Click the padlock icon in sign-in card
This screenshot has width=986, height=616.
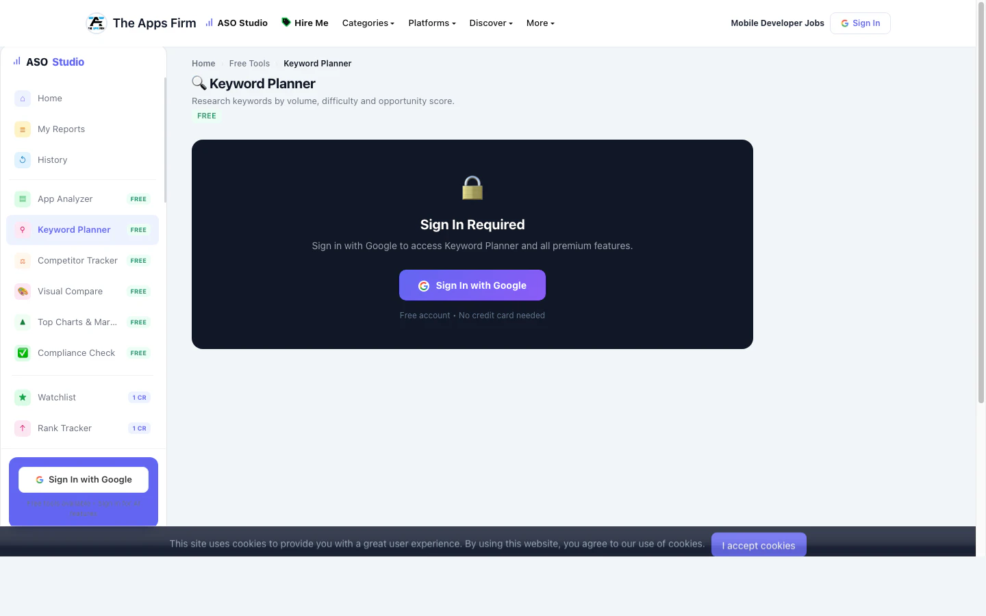pos(472,188)
